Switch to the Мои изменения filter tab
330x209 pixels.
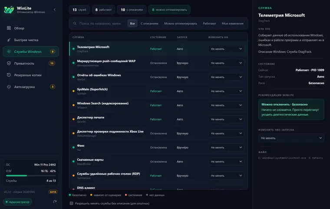pyautogui.click(x=233, y=23)
